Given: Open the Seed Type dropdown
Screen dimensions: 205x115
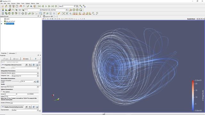Looking at the screenshot, I should click(22, 87).
